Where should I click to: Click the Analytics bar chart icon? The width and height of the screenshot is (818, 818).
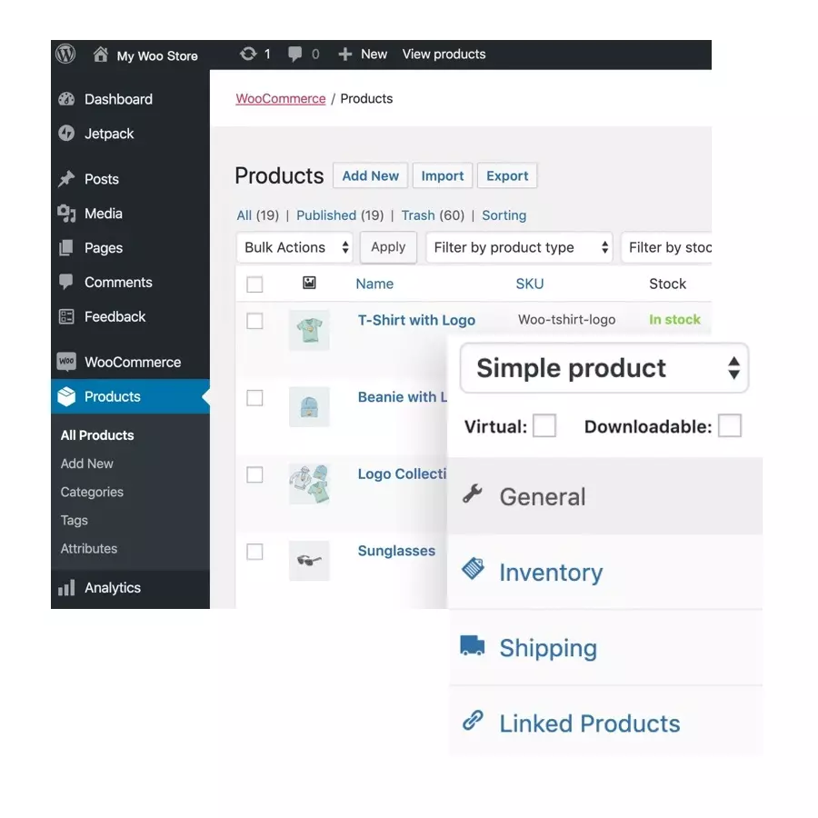(x=66, y=588)
